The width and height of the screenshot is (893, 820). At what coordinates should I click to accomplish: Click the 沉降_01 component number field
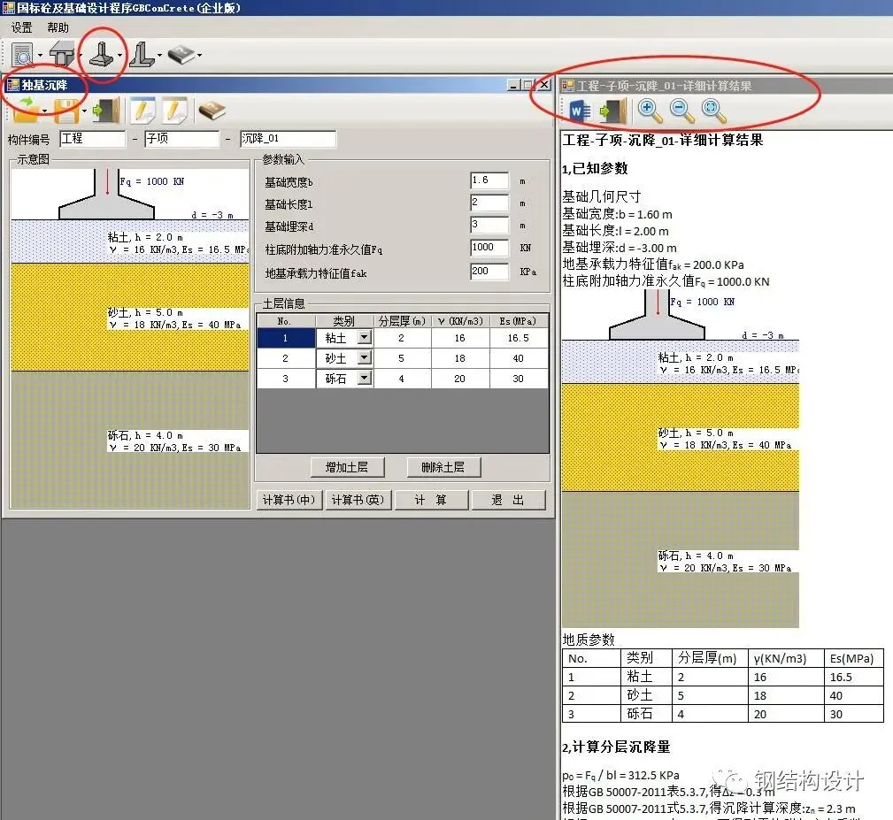[x=289, y=139]
